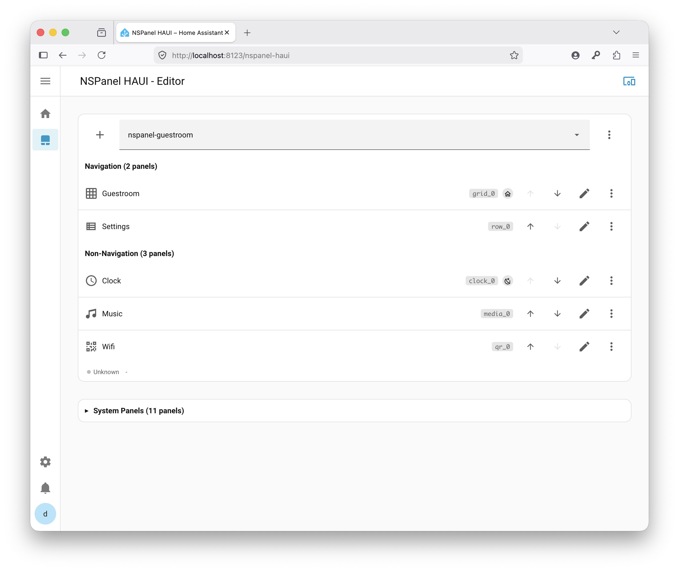
Task: Click the Clock panel name
Action: (x=111, y=281)
